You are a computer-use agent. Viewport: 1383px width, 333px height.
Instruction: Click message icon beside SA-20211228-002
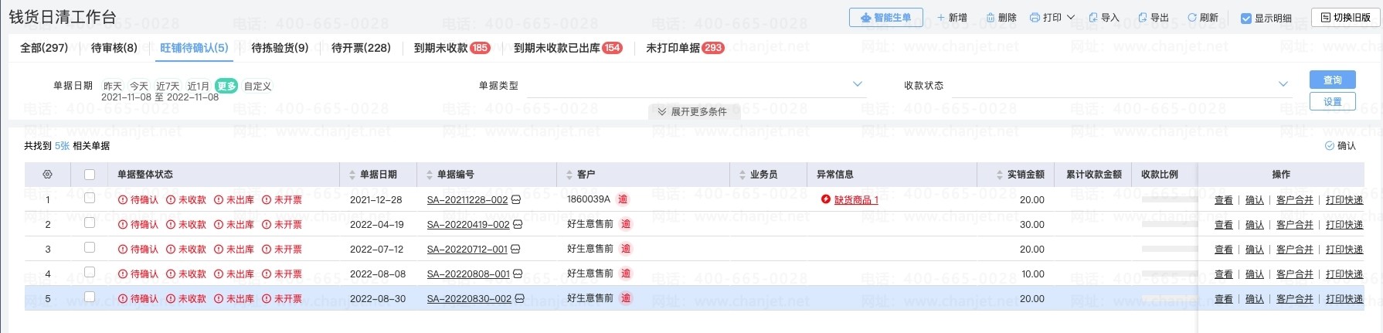tap(516, 199)
